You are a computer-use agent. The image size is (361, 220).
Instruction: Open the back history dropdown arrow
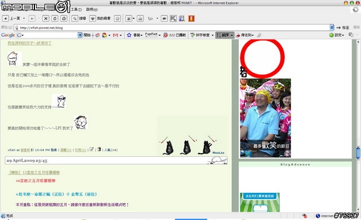coord(24,19)
